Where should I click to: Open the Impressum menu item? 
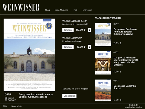pos(87,10)
